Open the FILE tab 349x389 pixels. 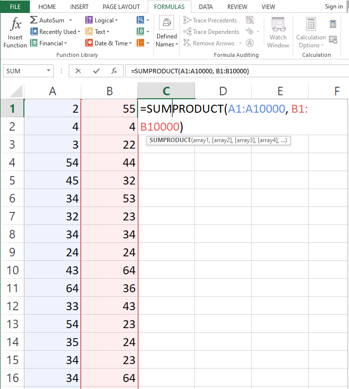click(15, 7)
